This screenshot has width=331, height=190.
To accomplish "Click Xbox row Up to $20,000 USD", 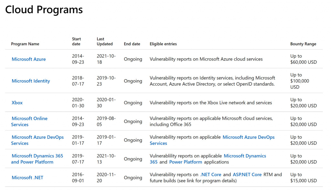I will pos(304,103).
